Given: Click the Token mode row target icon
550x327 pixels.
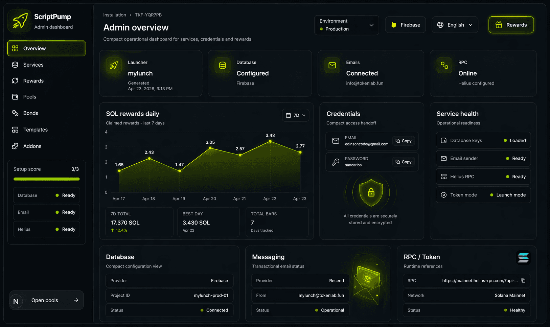Looking at the screenshot, I should 444,195.
